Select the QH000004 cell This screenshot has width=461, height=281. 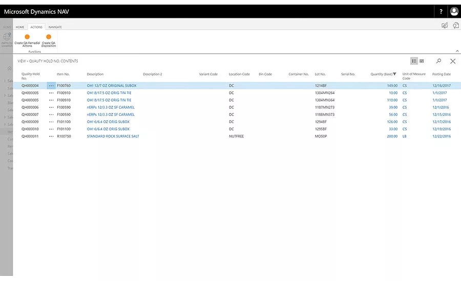30,86
